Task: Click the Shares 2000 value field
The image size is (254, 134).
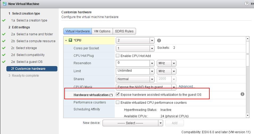Action: (164, 79)
